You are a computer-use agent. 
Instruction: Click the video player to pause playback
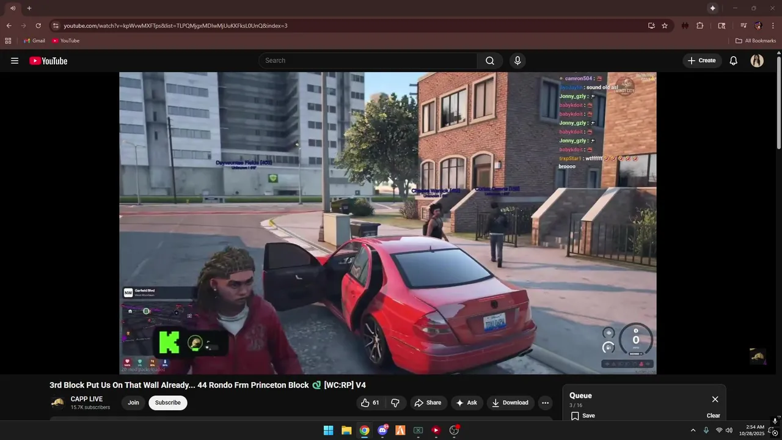coord(387,223)
